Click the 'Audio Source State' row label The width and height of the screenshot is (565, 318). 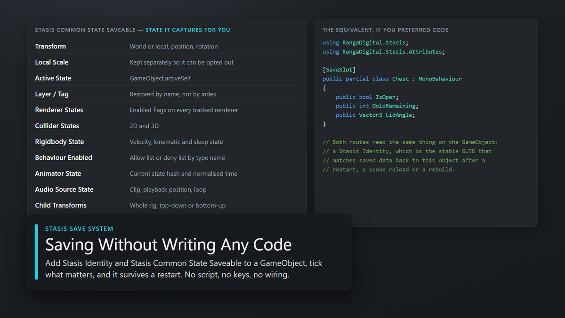tap(64, 189)
